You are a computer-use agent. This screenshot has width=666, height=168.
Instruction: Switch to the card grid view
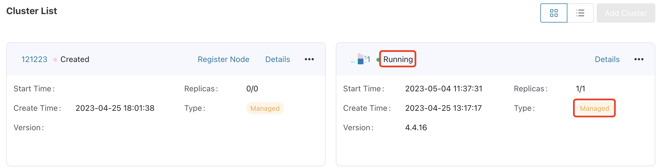coord(554,13)
